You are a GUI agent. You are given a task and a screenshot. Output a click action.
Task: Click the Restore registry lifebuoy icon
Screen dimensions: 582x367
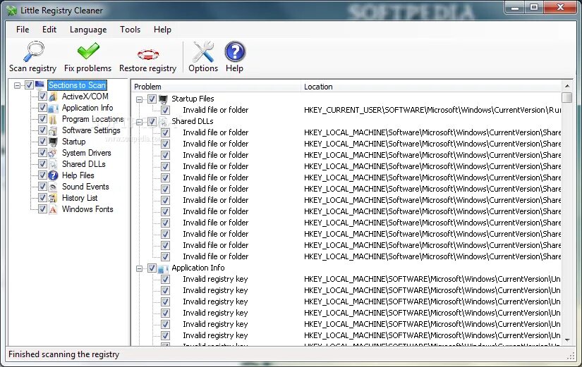[147, 54]
